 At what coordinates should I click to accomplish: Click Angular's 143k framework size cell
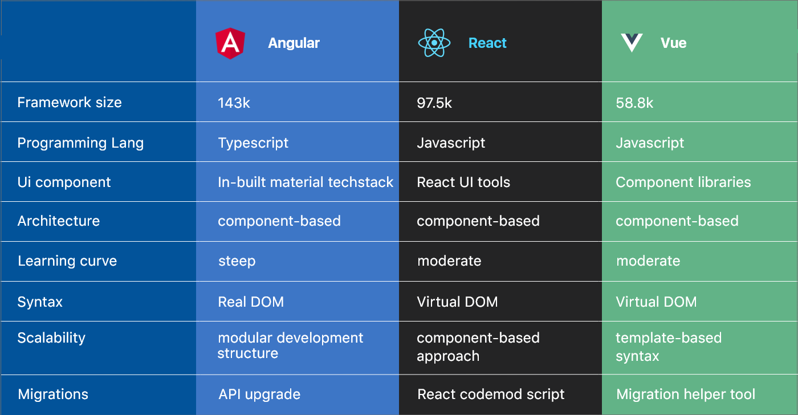[234, 103]
